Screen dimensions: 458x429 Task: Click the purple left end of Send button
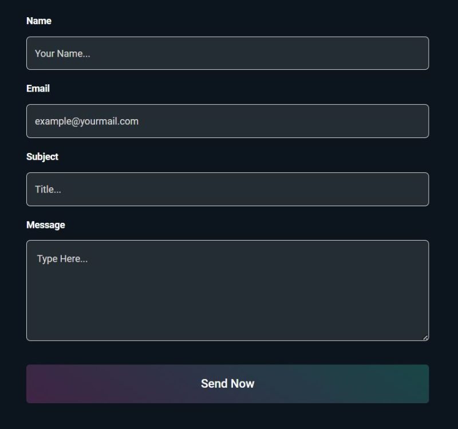click(46, 384)
